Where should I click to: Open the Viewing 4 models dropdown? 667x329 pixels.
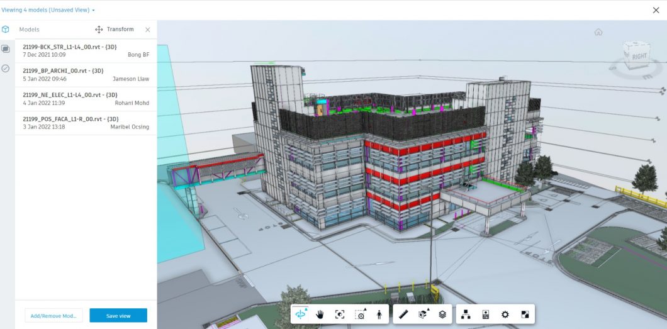[x=48, y=10]
